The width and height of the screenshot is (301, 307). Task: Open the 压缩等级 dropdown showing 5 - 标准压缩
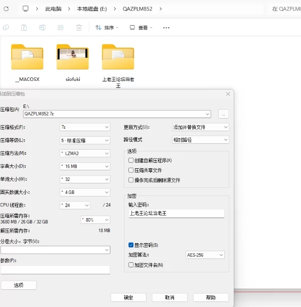tap(85, 140)
